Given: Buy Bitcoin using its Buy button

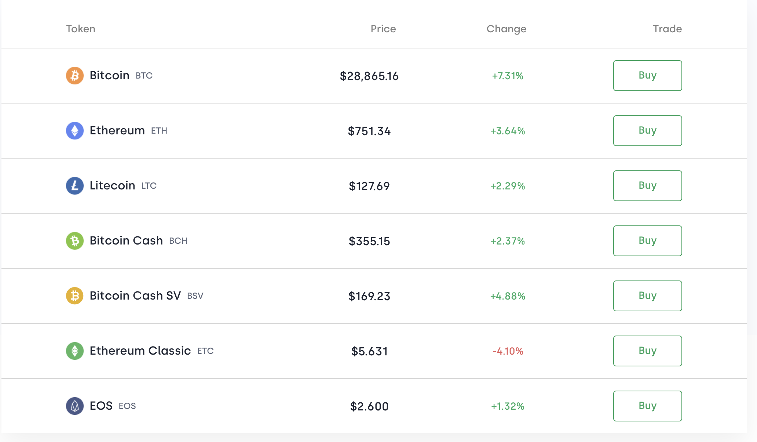Looking at the screenshot, I should click(x=647, y=76).
